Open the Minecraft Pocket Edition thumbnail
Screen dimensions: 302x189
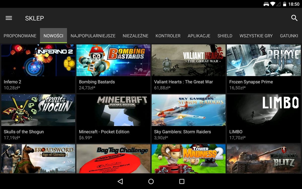point(114,110)
